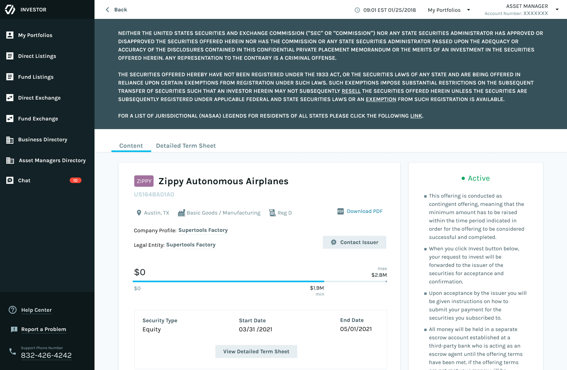Click the Direct Exchange sidebar icon

[10, 98]
